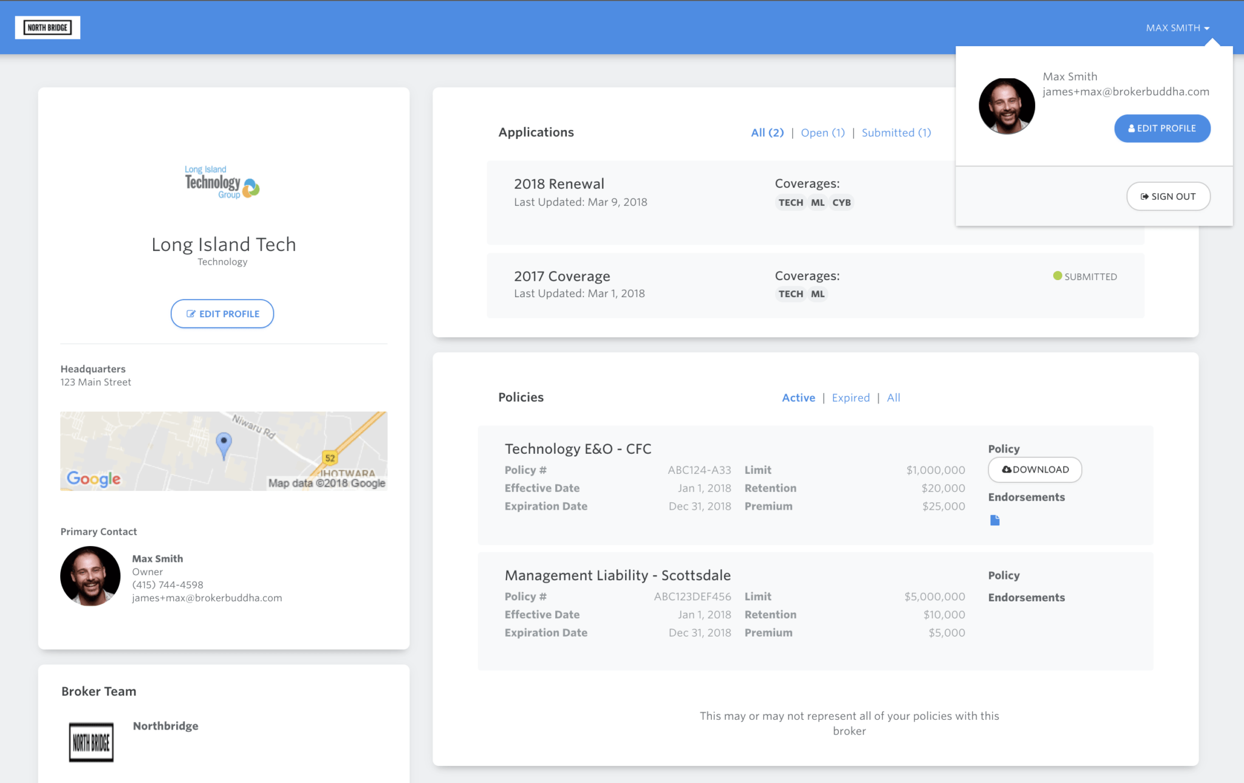The image size is (1244, 783).
Task: Click the Google logo on the map
Action: (x=94, y=479)
